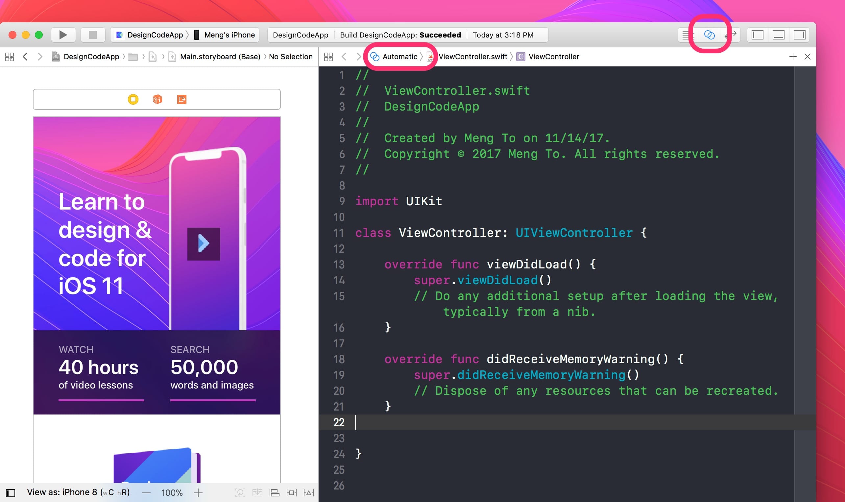Screen dimensions: 845x502
Task: Click the play button on phone mockup
Action: click(x=204, y=243)
